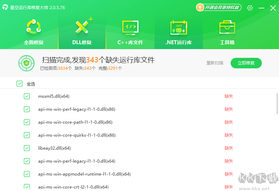Click the scan shield status icon

pos(26,63)
